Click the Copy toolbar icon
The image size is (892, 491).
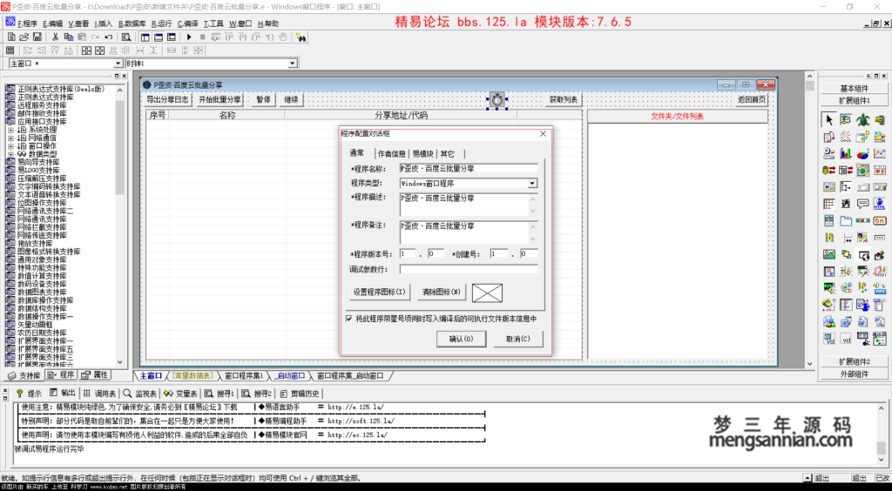[69, 37]
